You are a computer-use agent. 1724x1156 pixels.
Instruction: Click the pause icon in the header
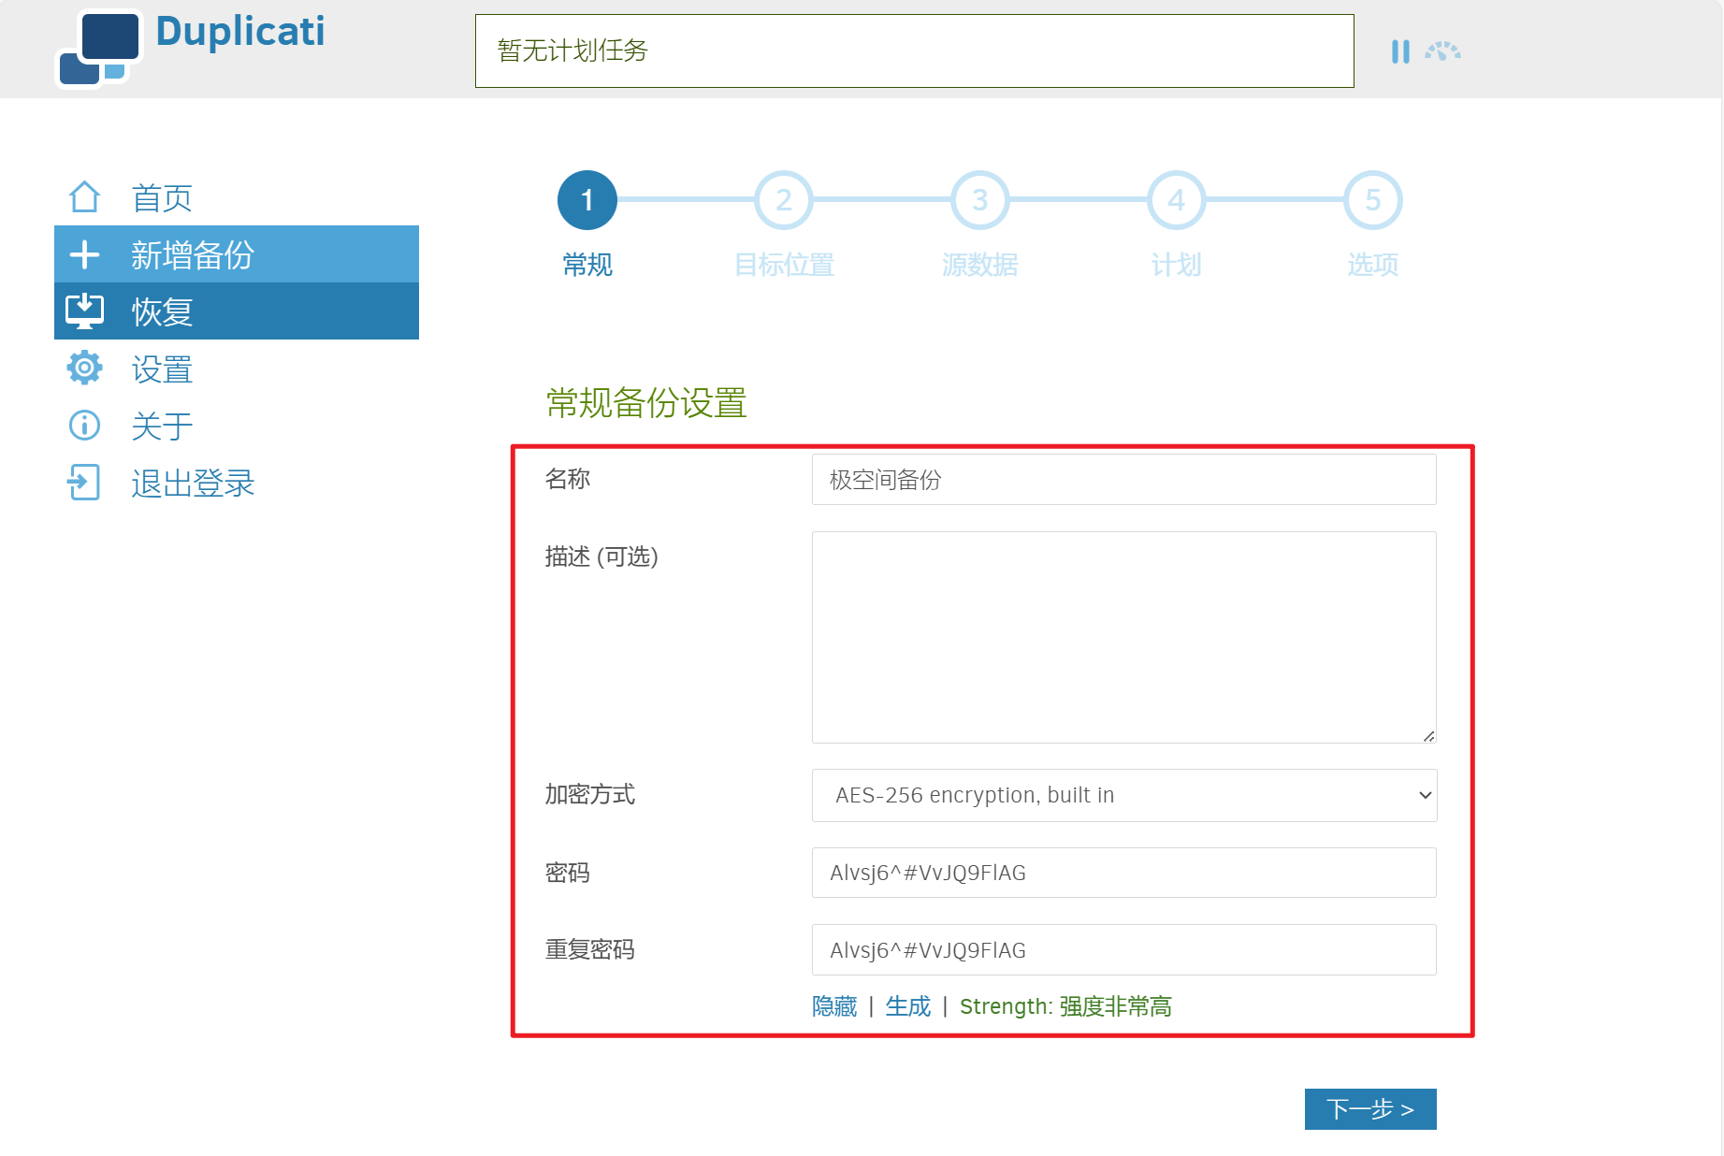point(1400,51)
